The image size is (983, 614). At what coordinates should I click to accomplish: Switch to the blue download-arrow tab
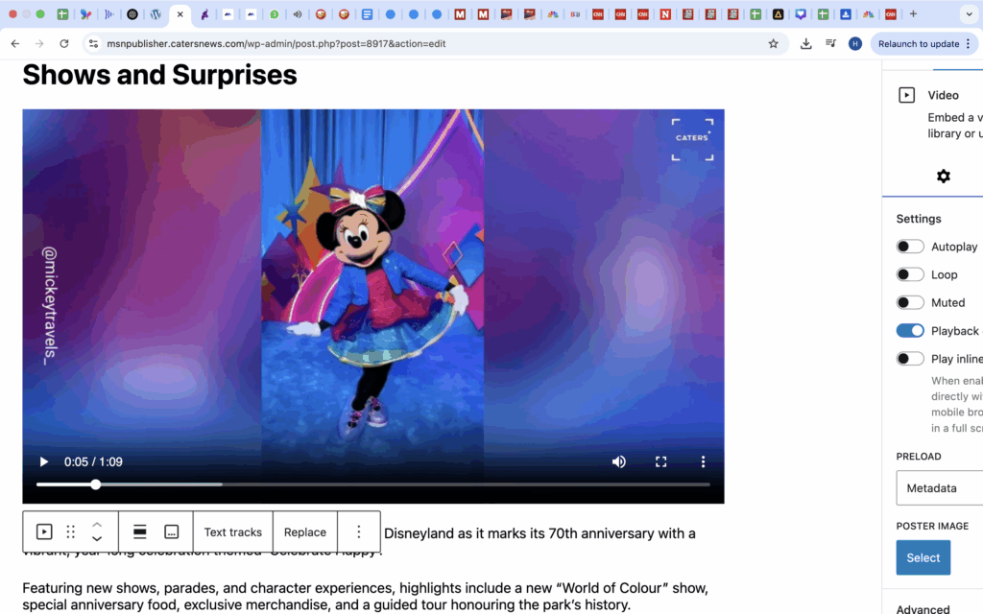point(846,13)
